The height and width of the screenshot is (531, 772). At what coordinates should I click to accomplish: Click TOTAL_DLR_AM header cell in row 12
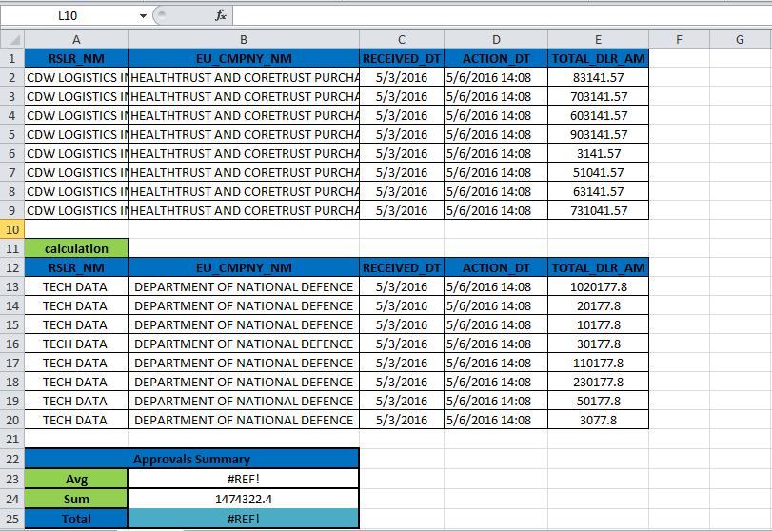pyautogui.click(x=598, y=267)
